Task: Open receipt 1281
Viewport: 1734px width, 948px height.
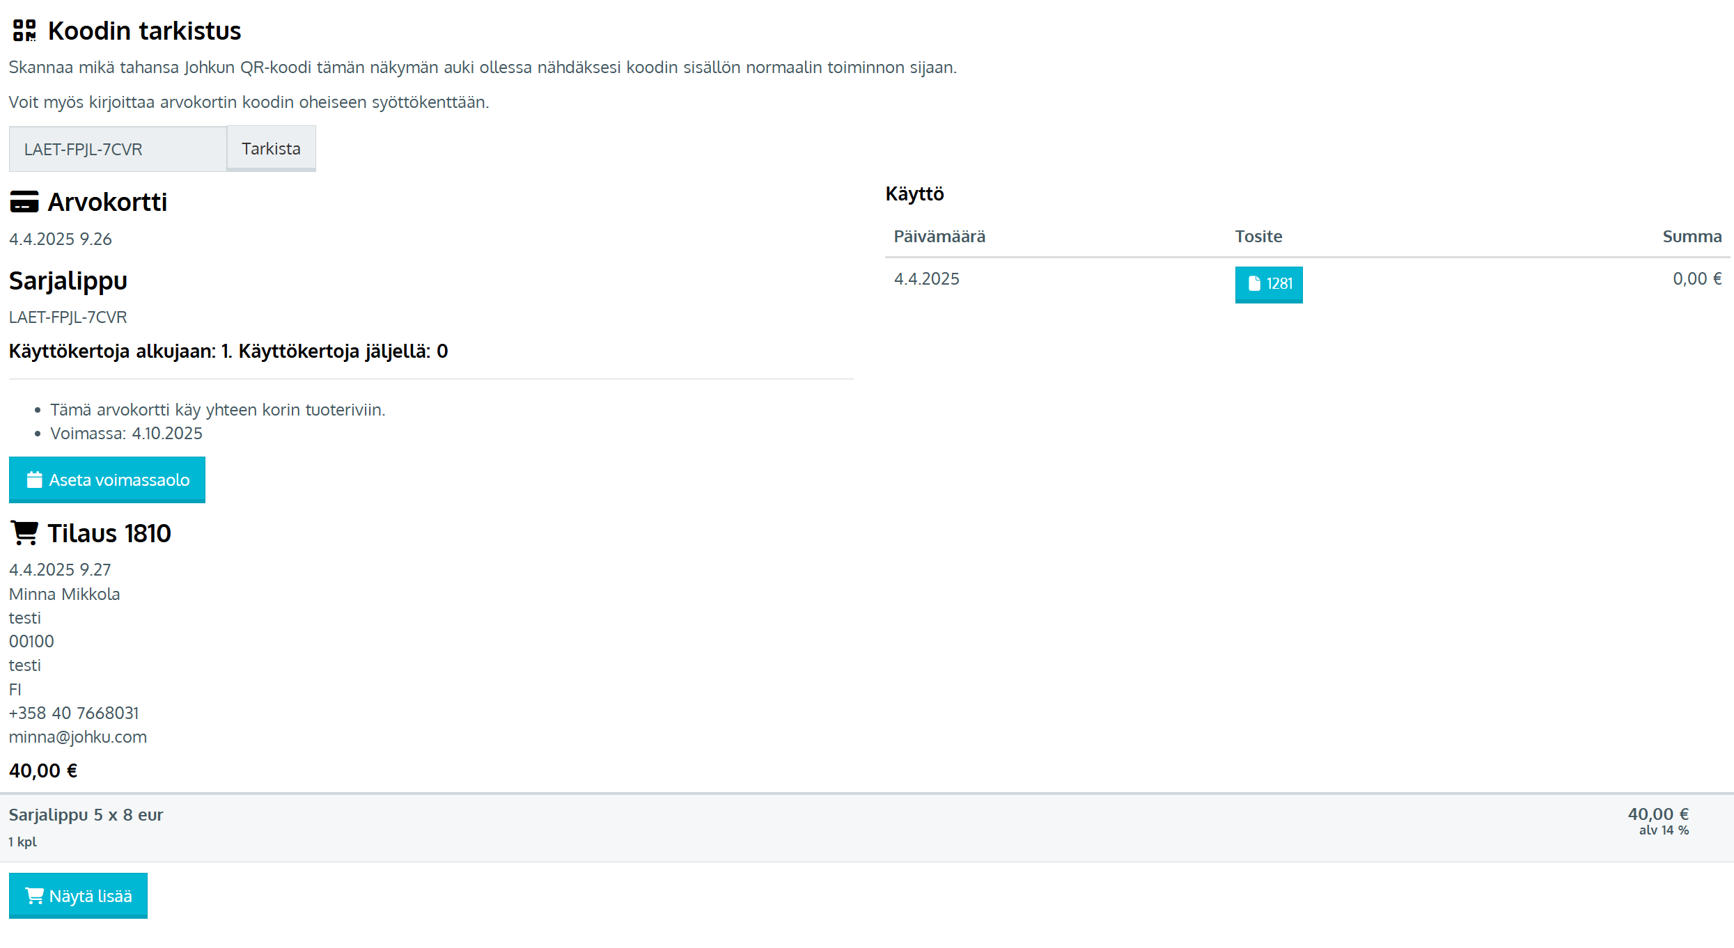Action: (x=1269, y=284)
